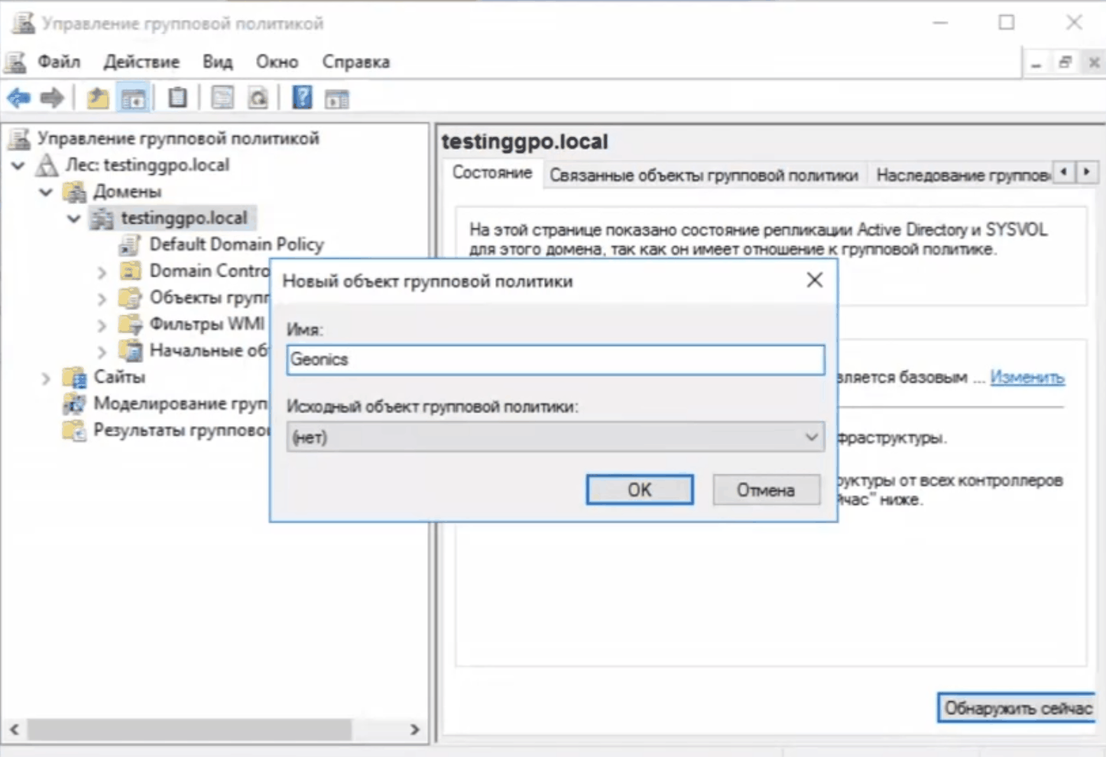
Task: Click the Default Domain Policy icon
Action: coord(130,244)
